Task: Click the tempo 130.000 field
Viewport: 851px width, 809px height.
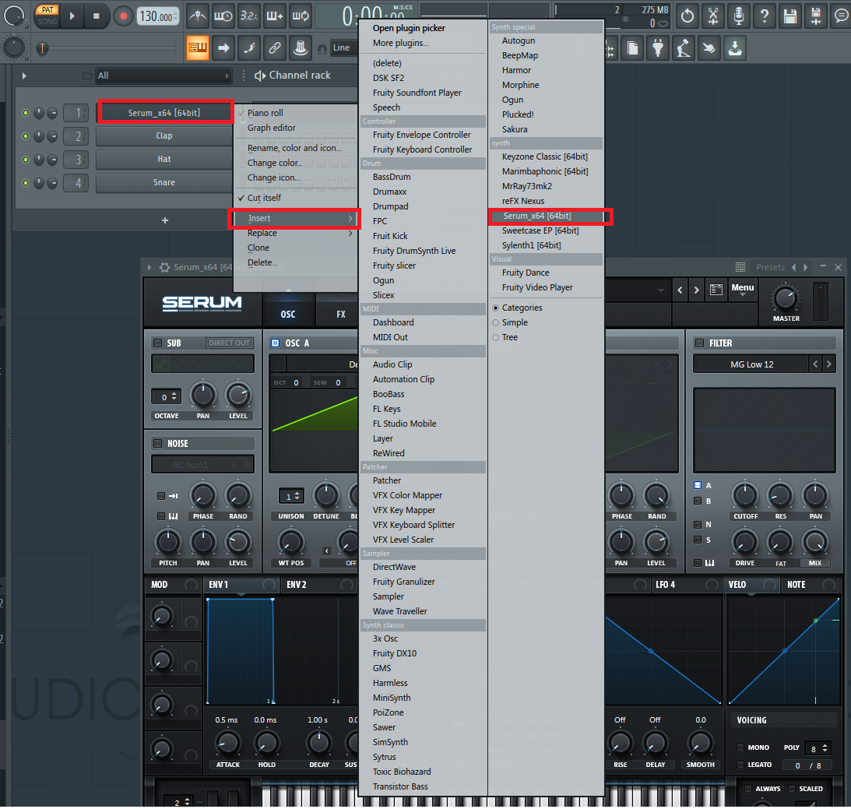Action: 156,16
